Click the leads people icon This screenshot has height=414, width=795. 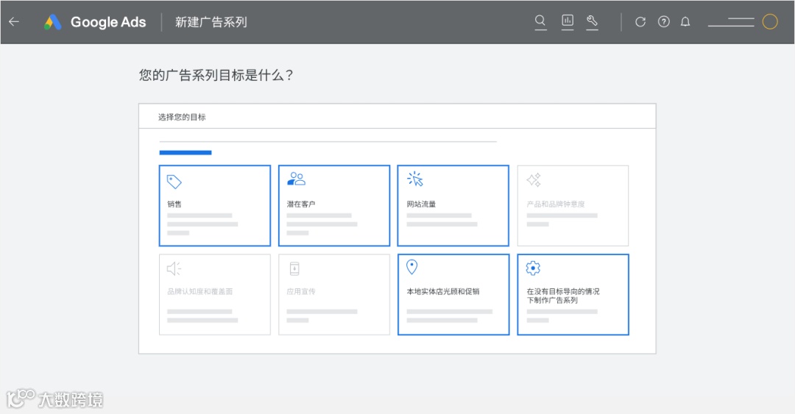pos(296,179)
